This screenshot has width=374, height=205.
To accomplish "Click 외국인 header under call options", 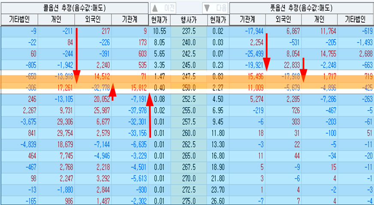I will tap(93, 19).
